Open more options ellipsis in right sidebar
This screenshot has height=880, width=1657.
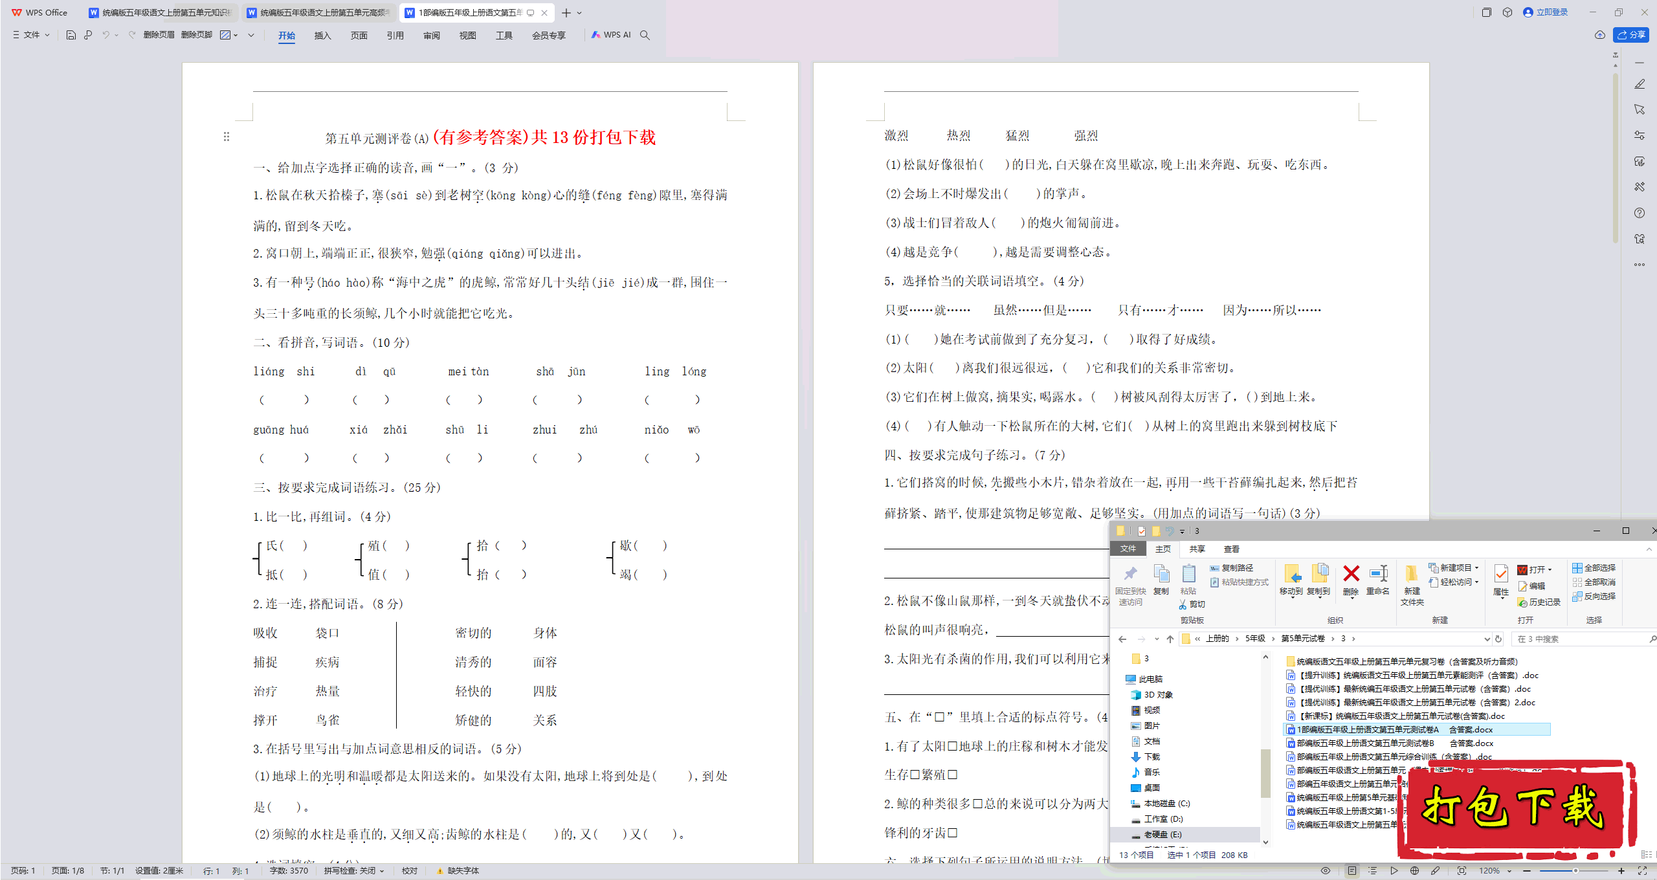[x=1640, y=265]
